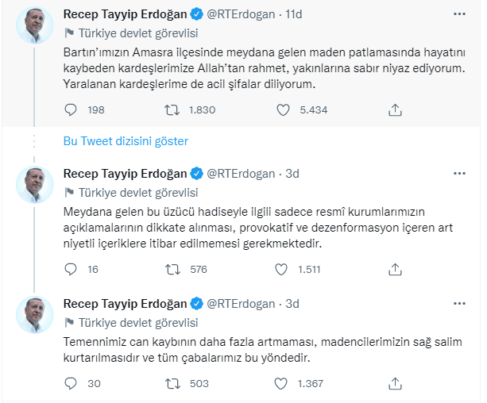
Task: Retweet the tweet with 1.830 retweets
Action: [x=172, y=109]
